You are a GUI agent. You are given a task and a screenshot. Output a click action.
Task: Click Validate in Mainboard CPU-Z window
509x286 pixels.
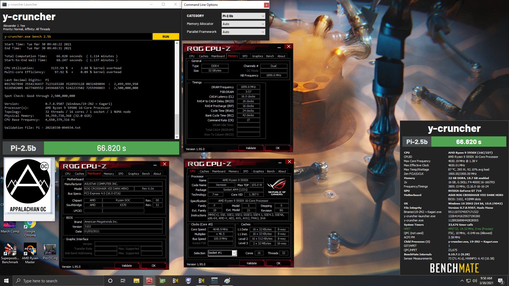point(127,266)
